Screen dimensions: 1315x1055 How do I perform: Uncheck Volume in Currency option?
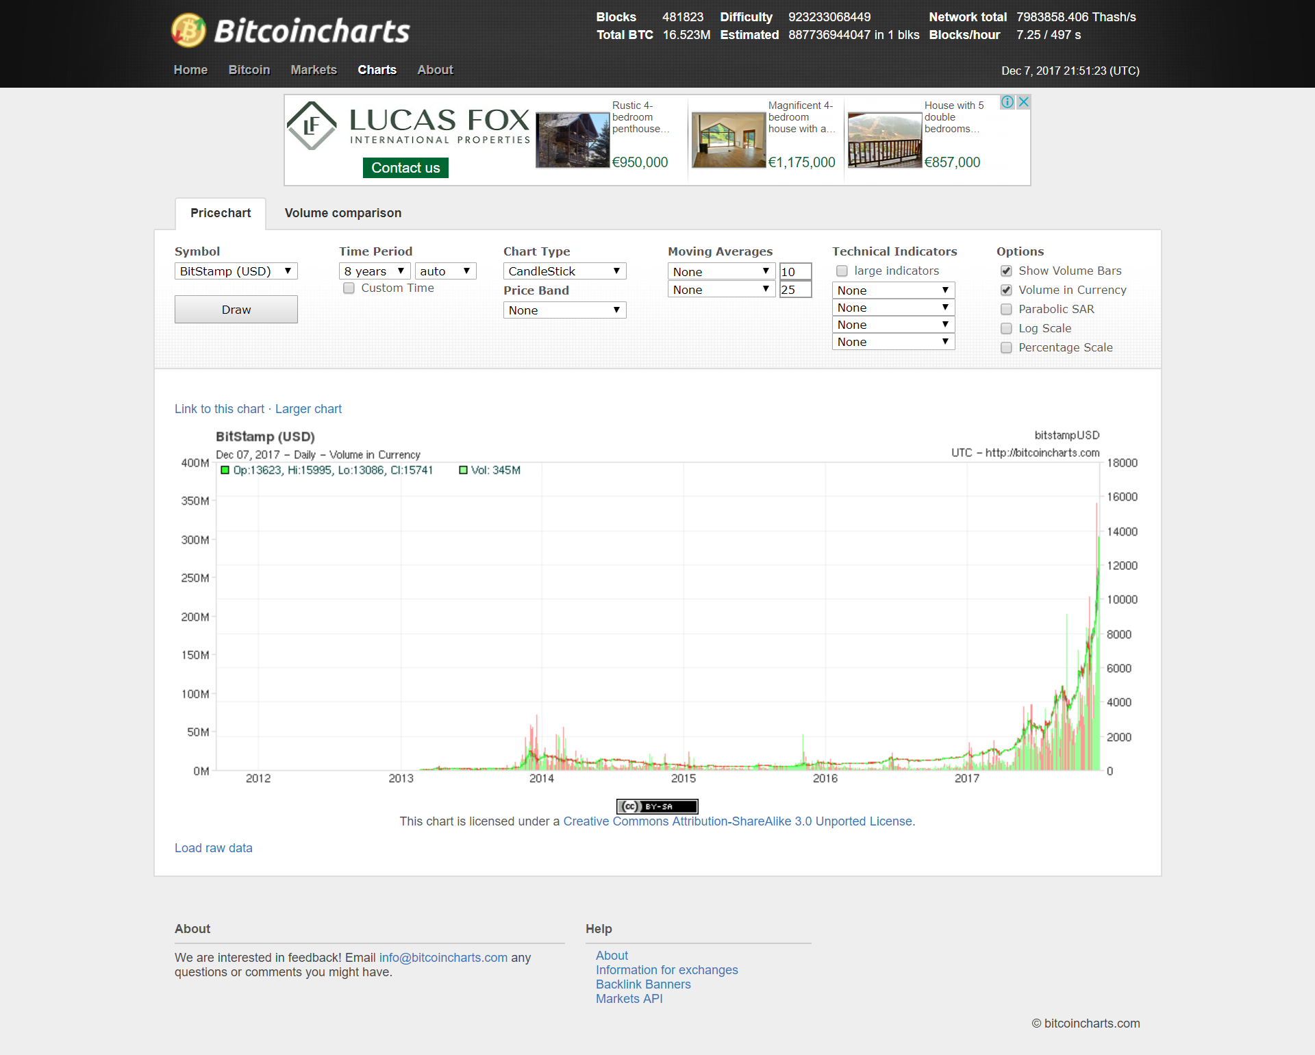coord(1006,290)
